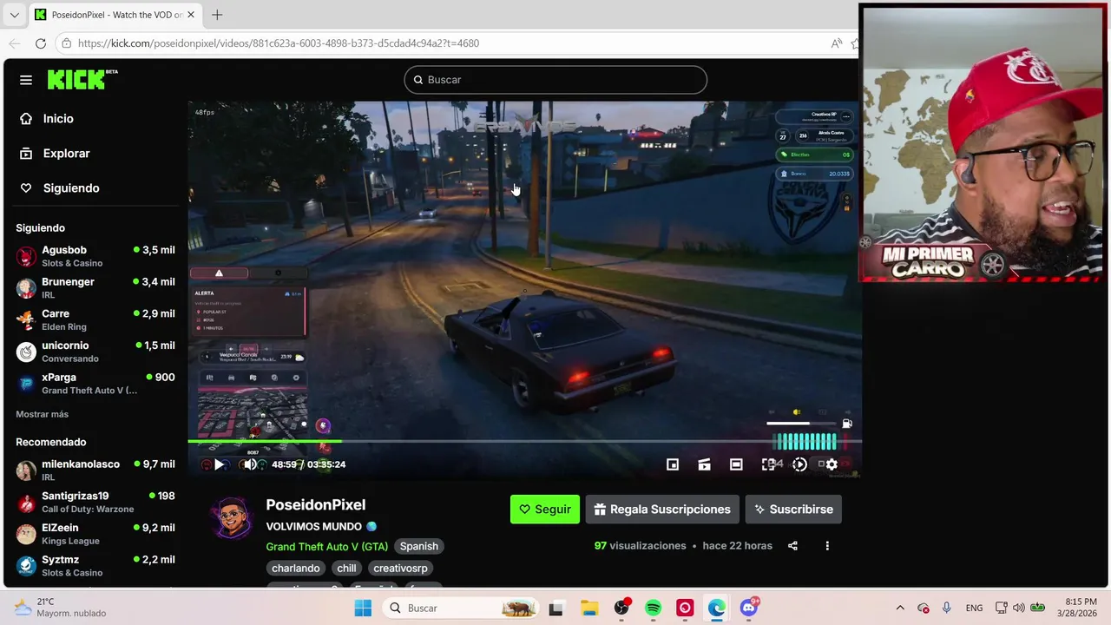The width and height of the screenshot is (1111, 625).
Task: Mute the video with speaker icon
Action: (250, 464)
